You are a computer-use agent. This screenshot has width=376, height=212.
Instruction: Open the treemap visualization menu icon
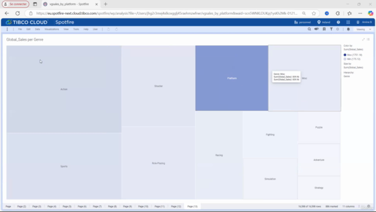(368, 39)
